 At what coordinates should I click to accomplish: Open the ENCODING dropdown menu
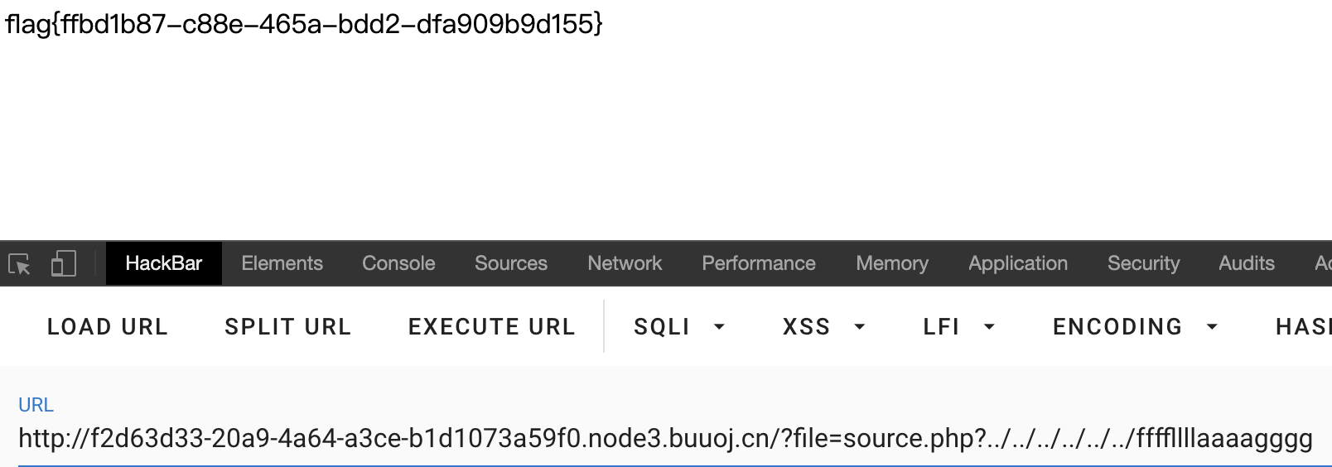click(1135, 327)
